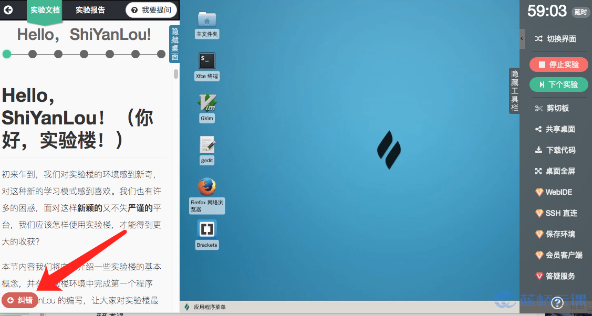
Task: Open the 应用程序菜单 label
Action: click(210, 307)
